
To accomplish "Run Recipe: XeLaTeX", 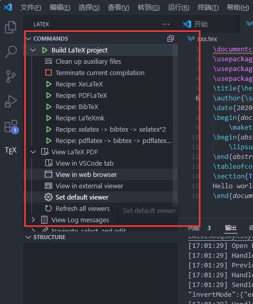I will coord(79,84).
